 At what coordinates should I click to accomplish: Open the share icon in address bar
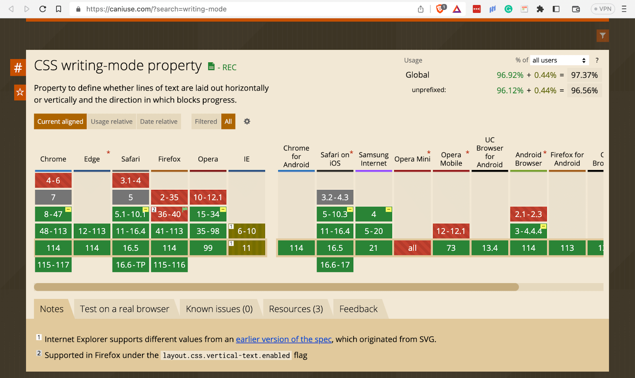point(421,9)
